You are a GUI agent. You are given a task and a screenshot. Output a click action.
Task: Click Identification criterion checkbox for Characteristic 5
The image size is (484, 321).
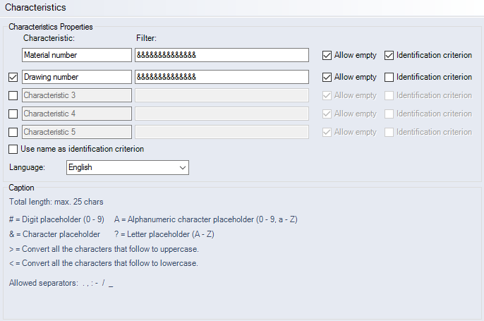(389, 132)
